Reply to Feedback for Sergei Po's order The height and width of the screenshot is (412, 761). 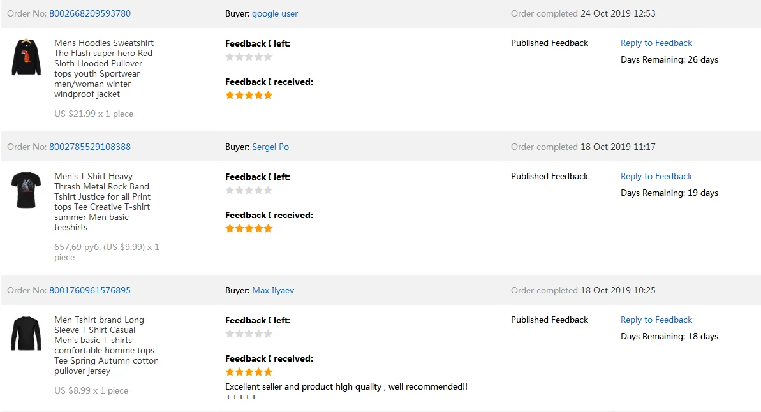pyautogui.click(x=656, y=176)
